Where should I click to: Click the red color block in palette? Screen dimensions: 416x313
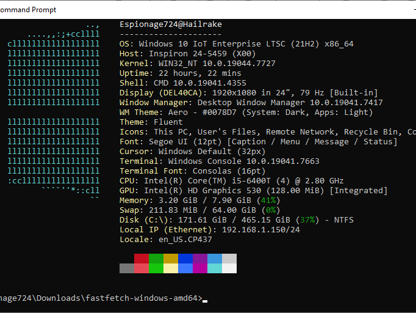tap(142, 259)
